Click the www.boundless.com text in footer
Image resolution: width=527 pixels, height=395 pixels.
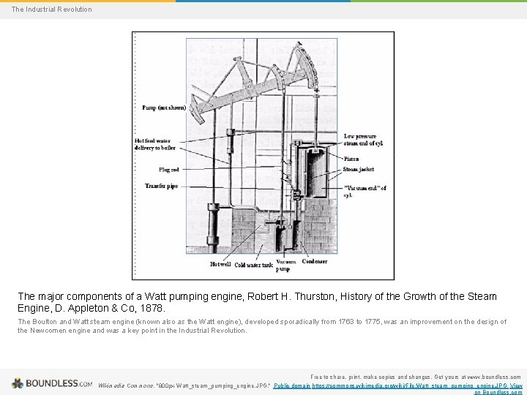click(494, 377)
